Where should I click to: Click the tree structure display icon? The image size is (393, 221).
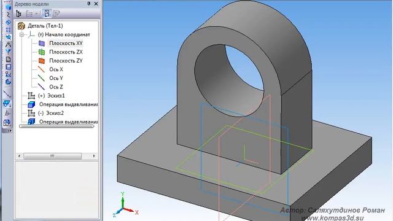click(18, 14)
